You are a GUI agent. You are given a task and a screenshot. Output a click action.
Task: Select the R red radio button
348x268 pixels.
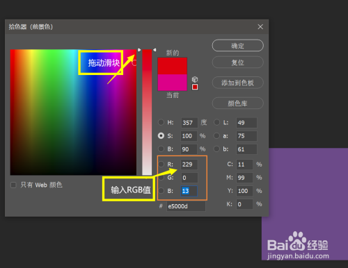tap(161, 164)
